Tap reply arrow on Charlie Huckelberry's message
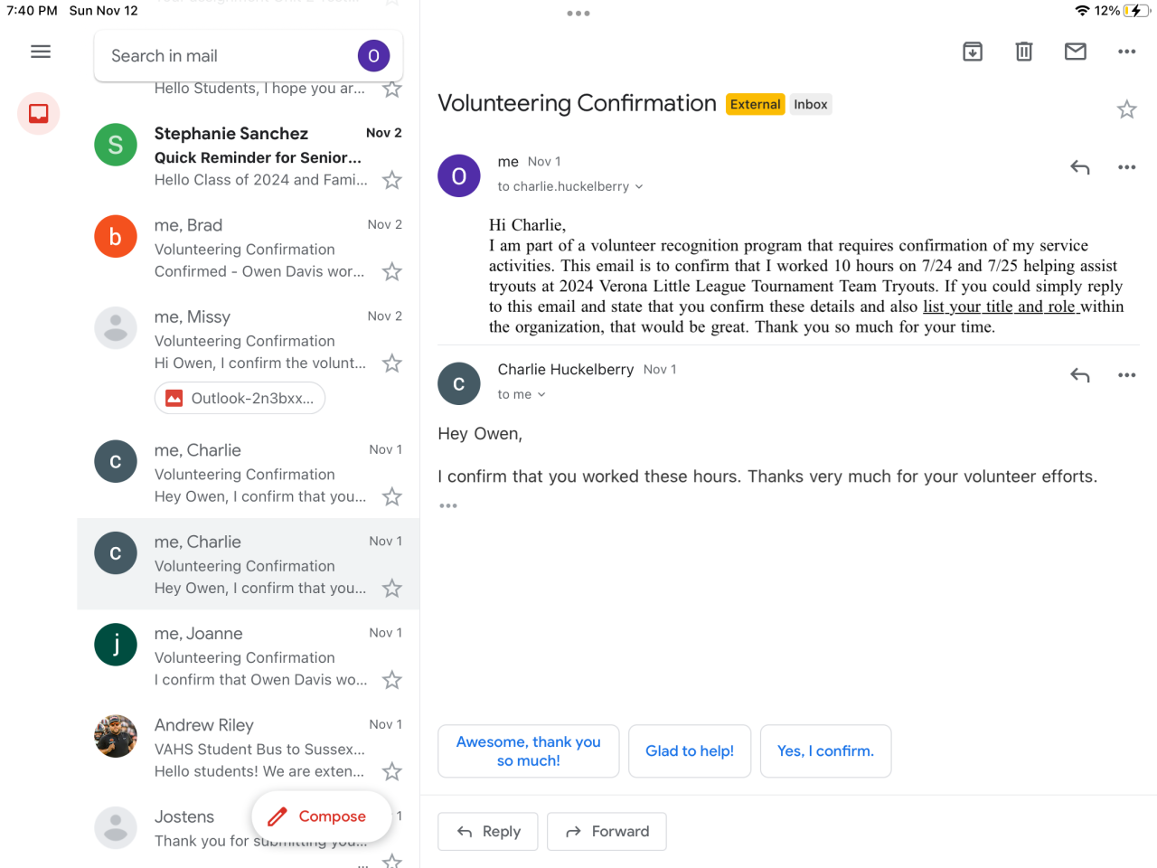 (x=1080, y=375)
